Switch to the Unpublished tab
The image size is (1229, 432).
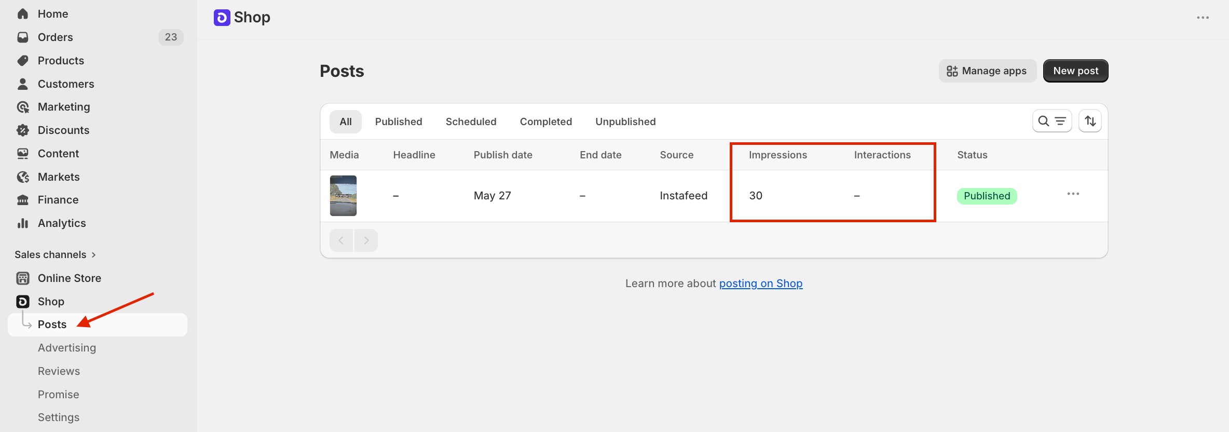[x=625, y=122]
